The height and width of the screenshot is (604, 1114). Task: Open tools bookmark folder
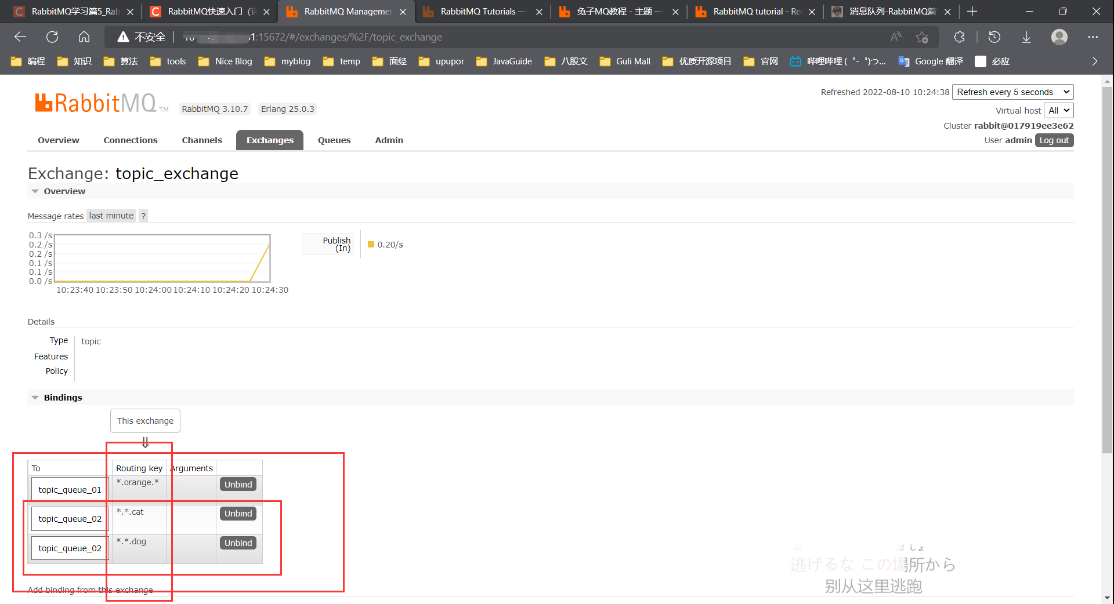(x=168, y=61)
